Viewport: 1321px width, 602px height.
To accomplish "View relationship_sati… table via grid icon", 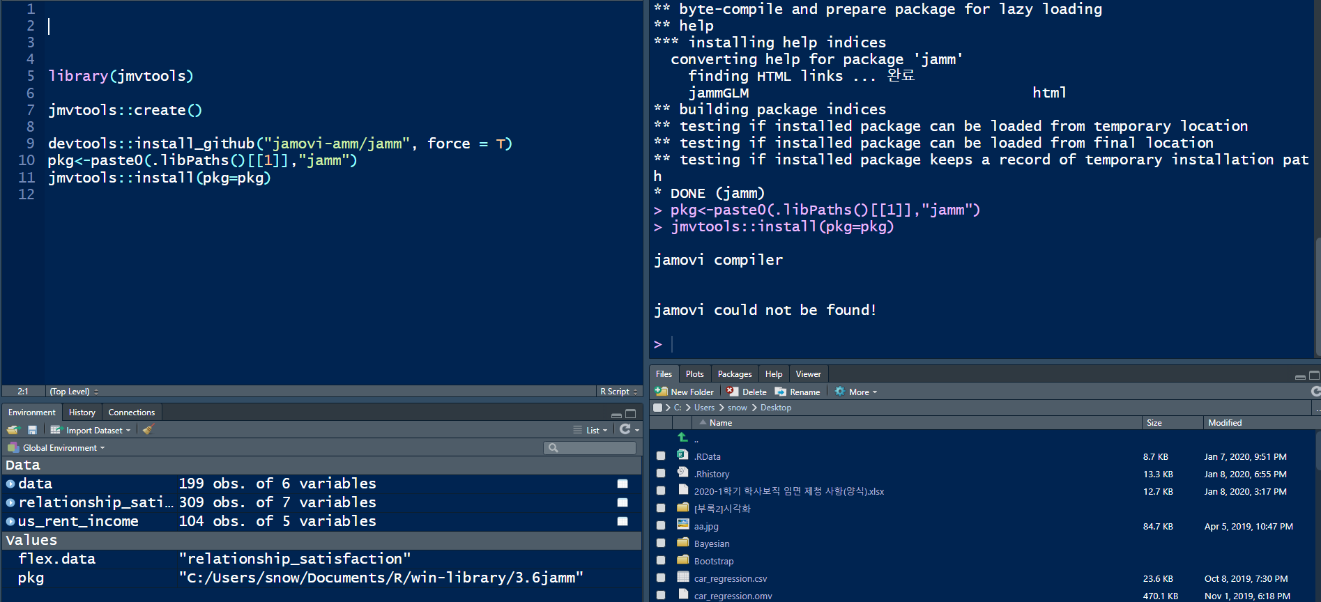I will tap(623, 502).
